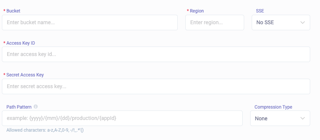Focus the Path Pattern example input

pos(122,118)
